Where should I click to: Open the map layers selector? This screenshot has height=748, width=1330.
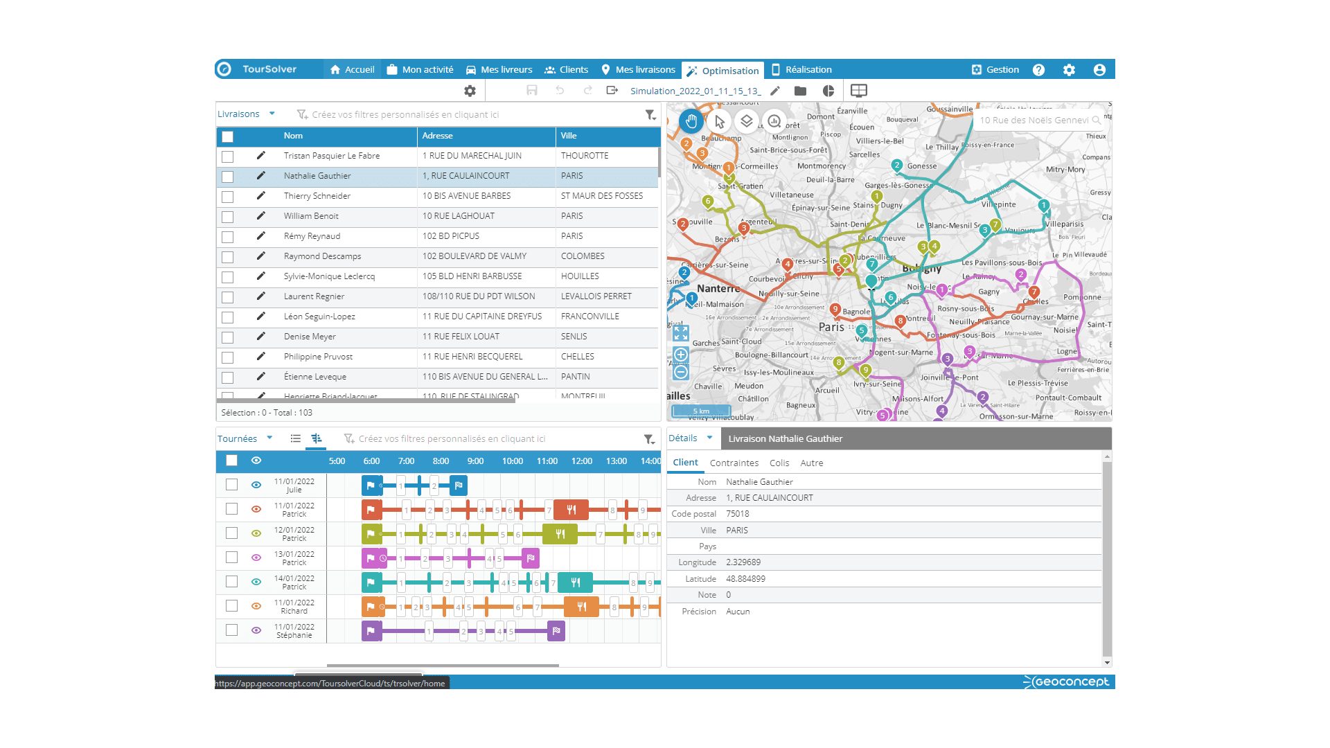746,121
